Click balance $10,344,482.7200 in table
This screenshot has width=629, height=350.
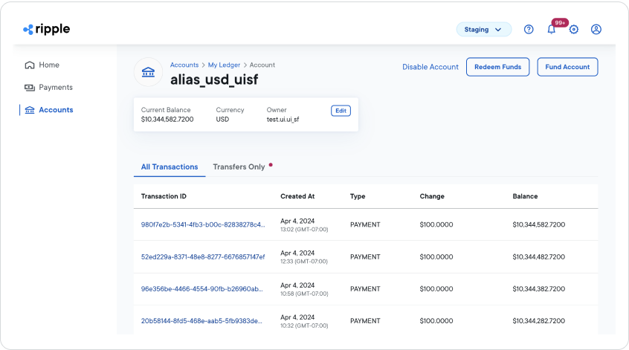click(x=539, y=256)
